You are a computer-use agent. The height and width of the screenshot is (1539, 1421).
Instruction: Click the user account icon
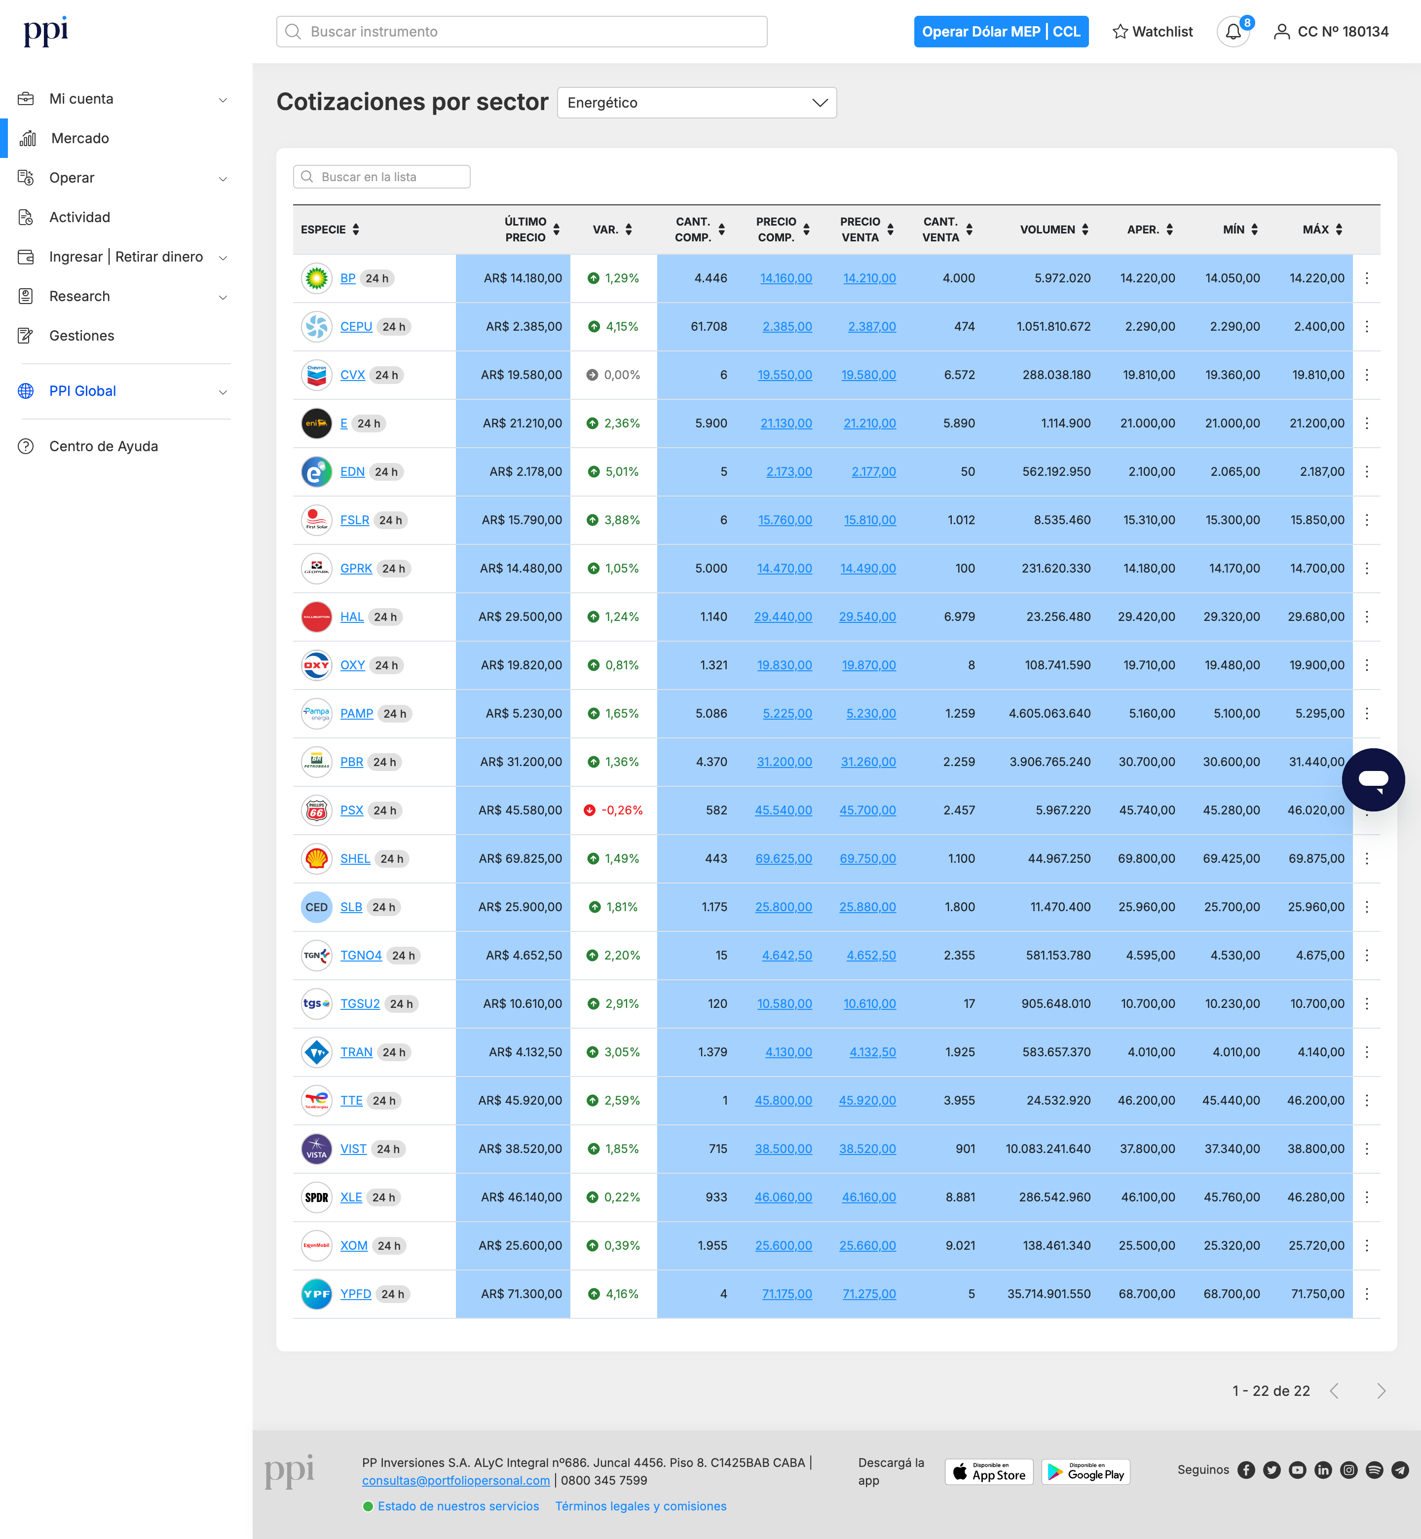1281,32
